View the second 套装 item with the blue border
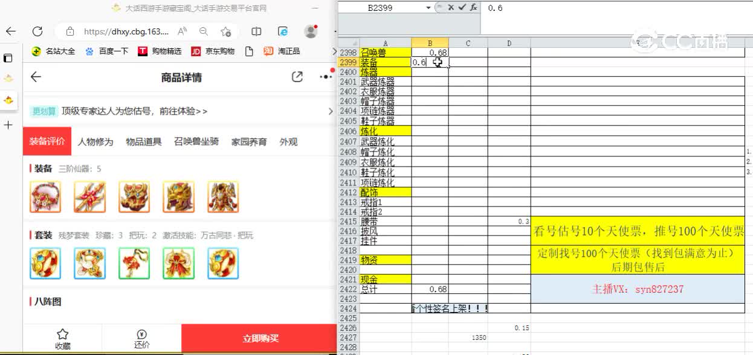This screenshot has width=753, height=355. (89, 263)
